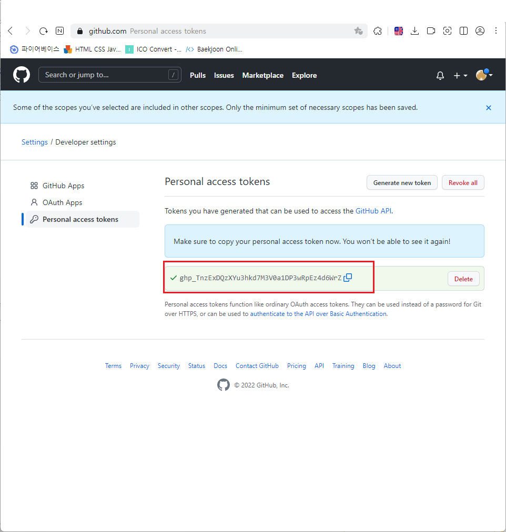Bookmark page with star icon

358,31
